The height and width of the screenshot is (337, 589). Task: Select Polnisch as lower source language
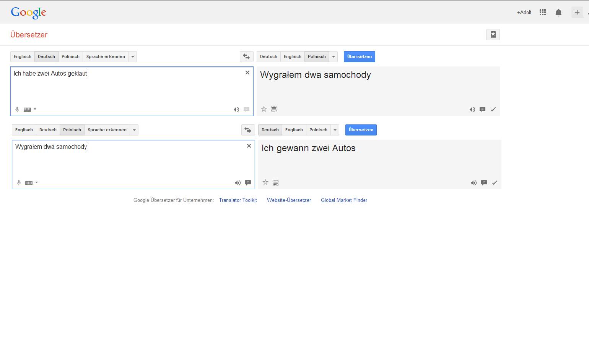(72, 130)
